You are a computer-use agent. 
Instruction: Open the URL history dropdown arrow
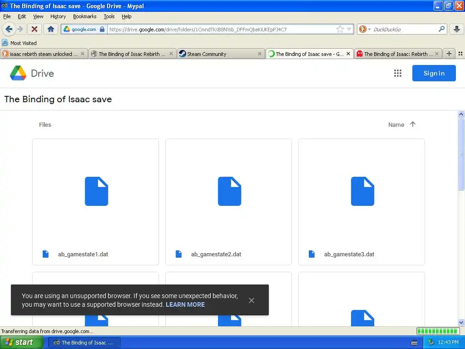(x=349, y=29)
